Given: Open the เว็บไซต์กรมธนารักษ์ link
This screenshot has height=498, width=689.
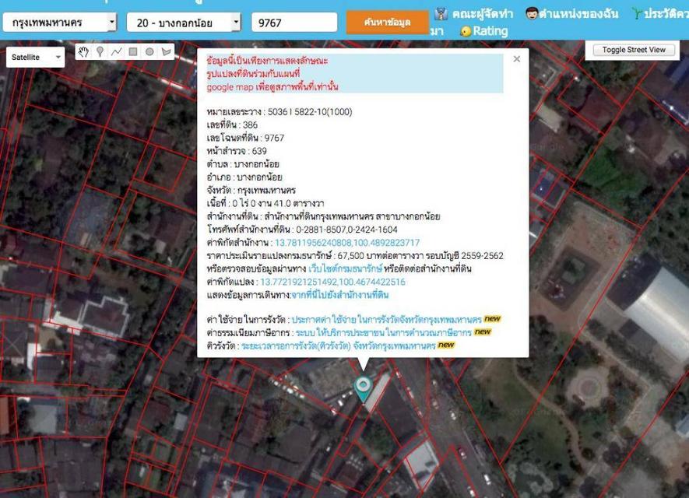Looking at the screenshot, I should 345,268.
